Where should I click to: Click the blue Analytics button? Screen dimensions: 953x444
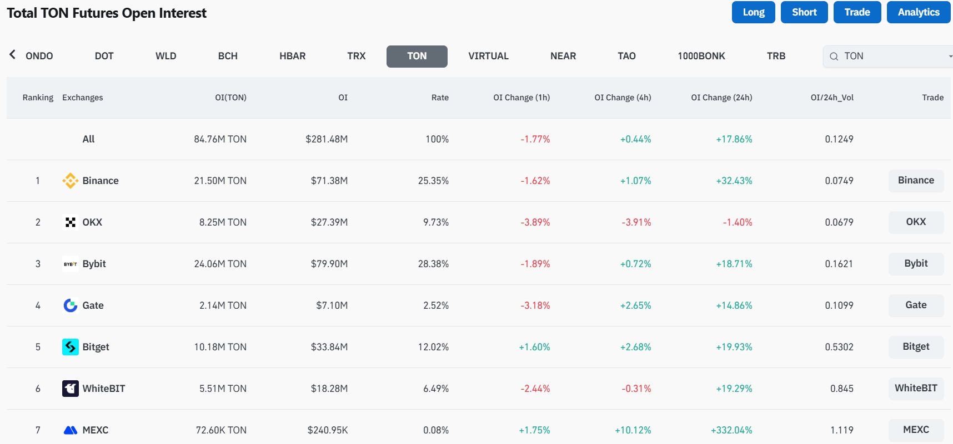click(919, 12)
